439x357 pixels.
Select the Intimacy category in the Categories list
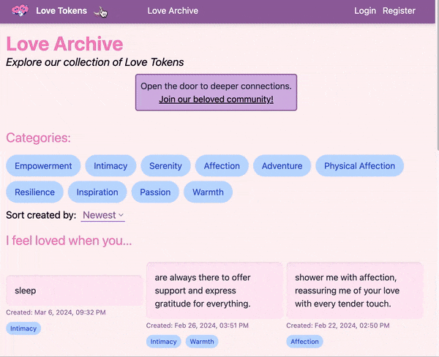point(110,166)
